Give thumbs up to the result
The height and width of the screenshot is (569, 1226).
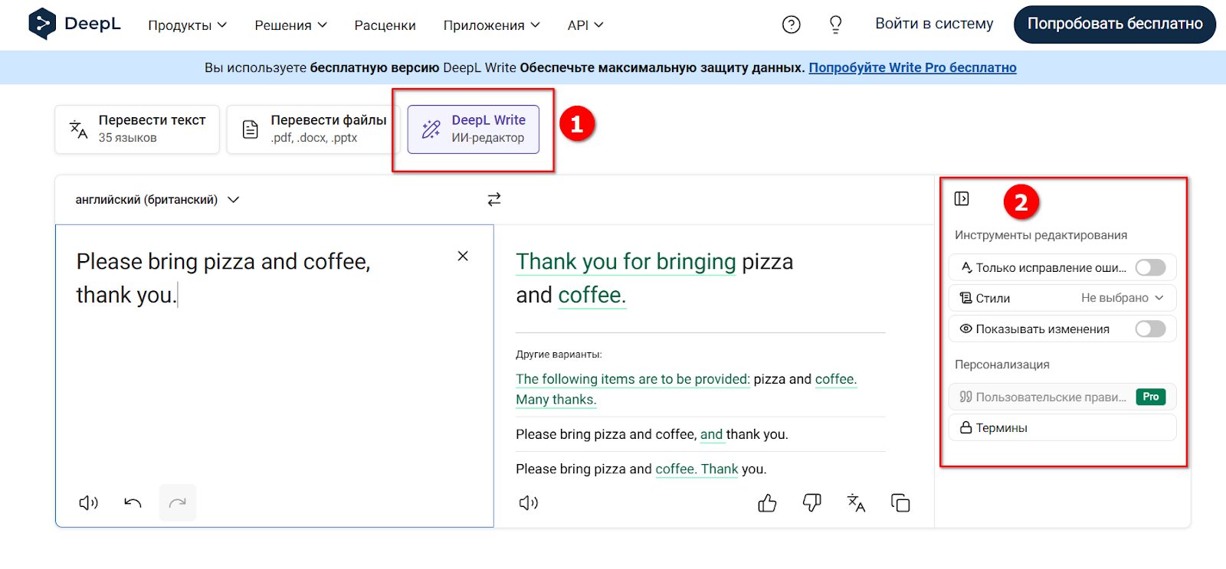click(x=767, y=503)
